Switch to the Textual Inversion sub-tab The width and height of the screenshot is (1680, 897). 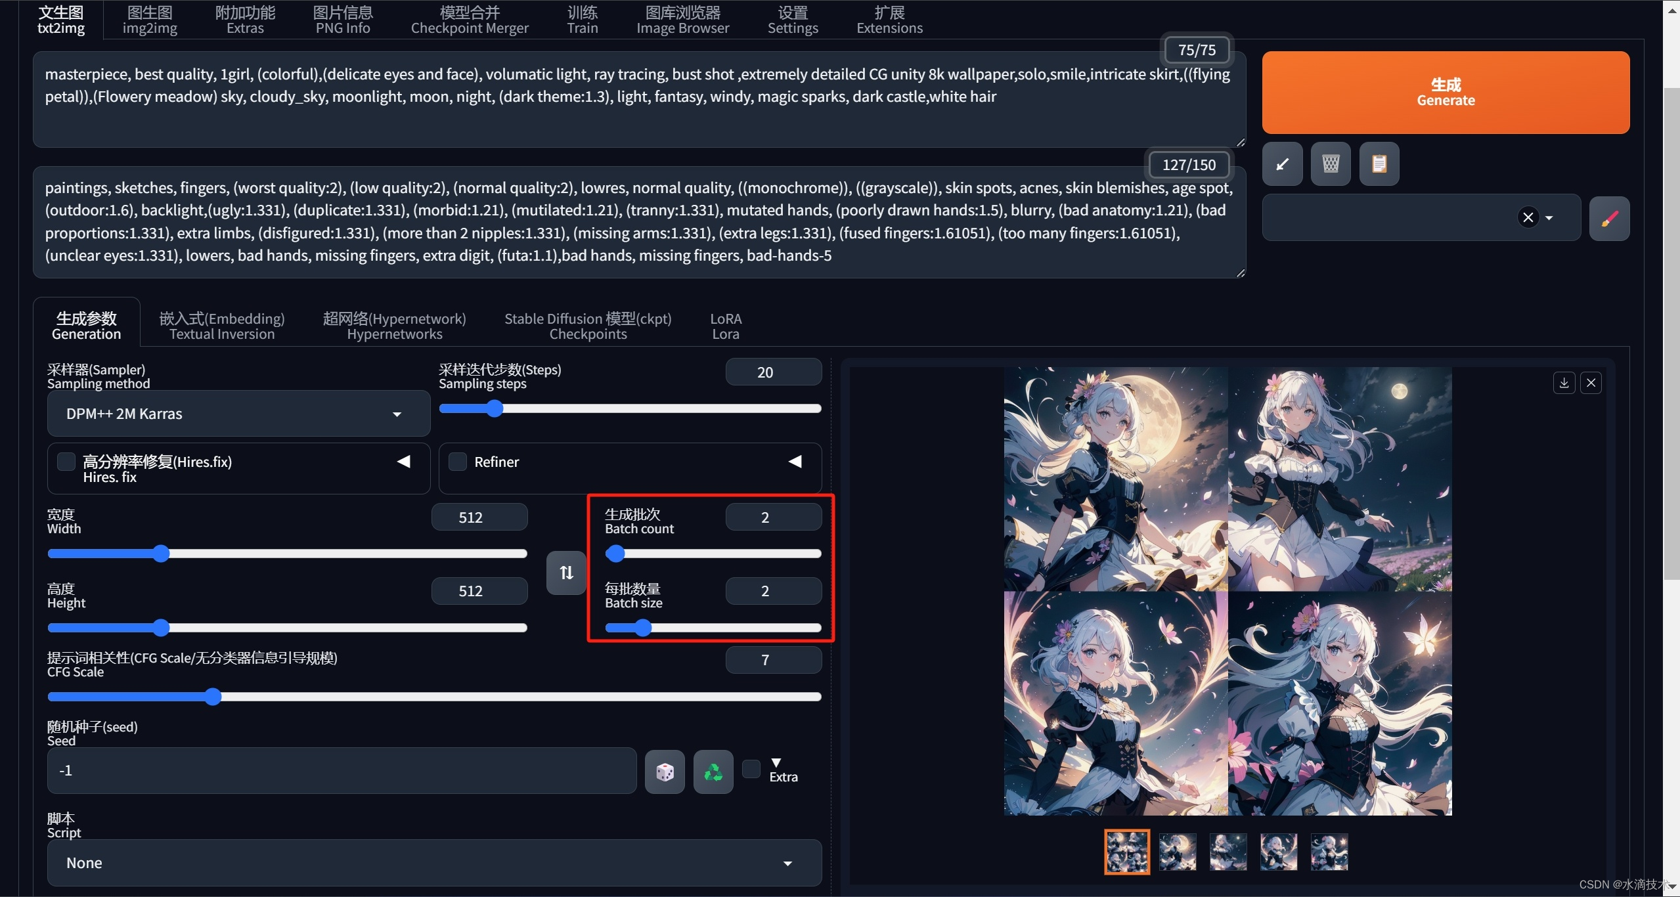click(222, 326)
